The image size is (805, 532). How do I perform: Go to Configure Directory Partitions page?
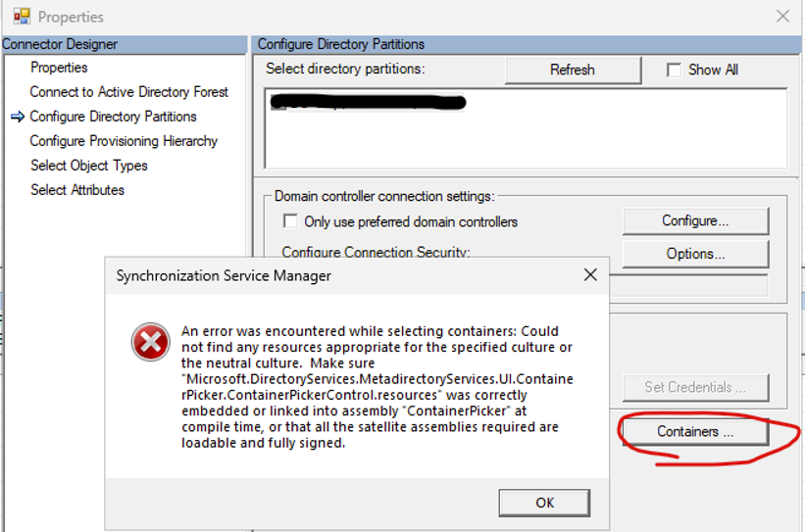click(x=113, y=117)
